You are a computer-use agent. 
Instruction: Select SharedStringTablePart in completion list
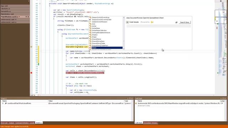pyautogui.click(x=100, y=46)
